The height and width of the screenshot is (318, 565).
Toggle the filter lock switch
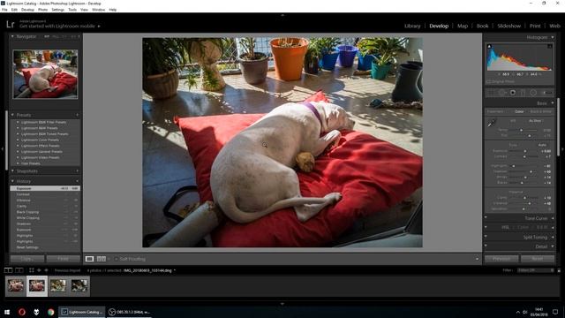559,270
